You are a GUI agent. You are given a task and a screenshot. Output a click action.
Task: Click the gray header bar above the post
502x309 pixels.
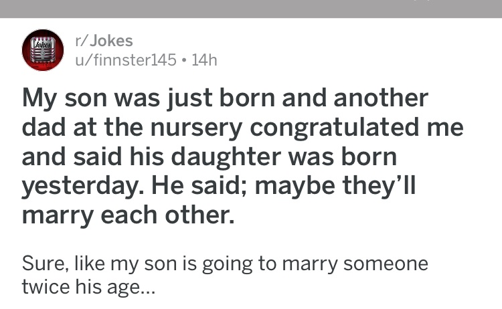click(x=251, y=9)
